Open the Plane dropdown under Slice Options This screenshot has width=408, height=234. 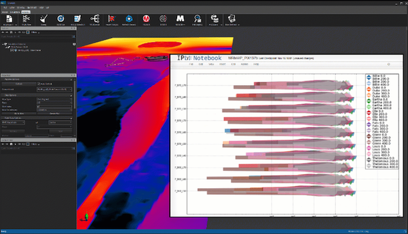pyautogui.click(x=55, y=103)
